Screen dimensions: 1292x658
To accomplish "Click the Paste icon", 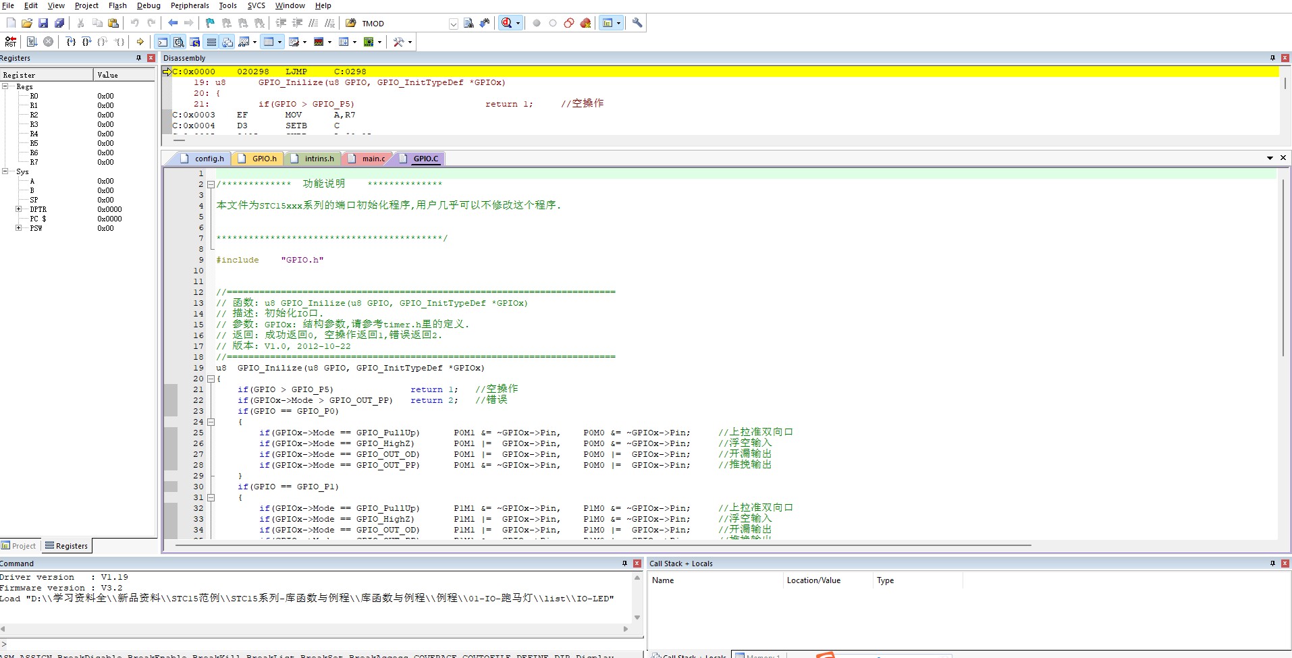I will pos(113,23).
